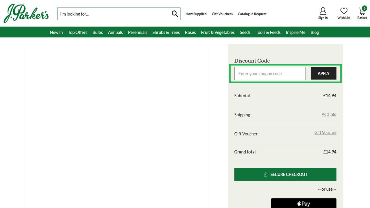Open the Wish List heart icon

click(343, 11)
